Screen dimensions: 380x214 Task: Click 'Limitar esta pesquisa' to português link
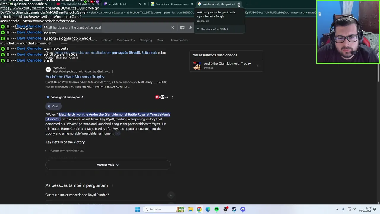(96, 53)
